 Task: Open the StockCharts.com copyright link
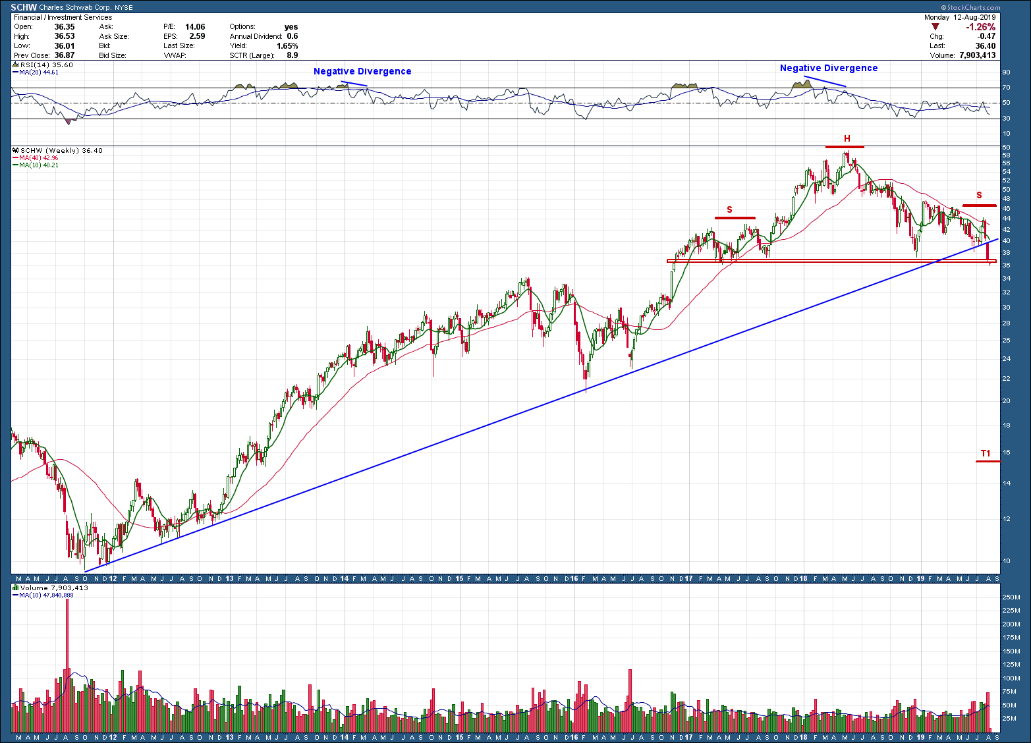[x=970, y=8]
